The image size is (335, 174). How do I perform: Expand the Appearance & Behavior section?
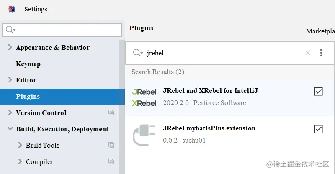(10, 47)
